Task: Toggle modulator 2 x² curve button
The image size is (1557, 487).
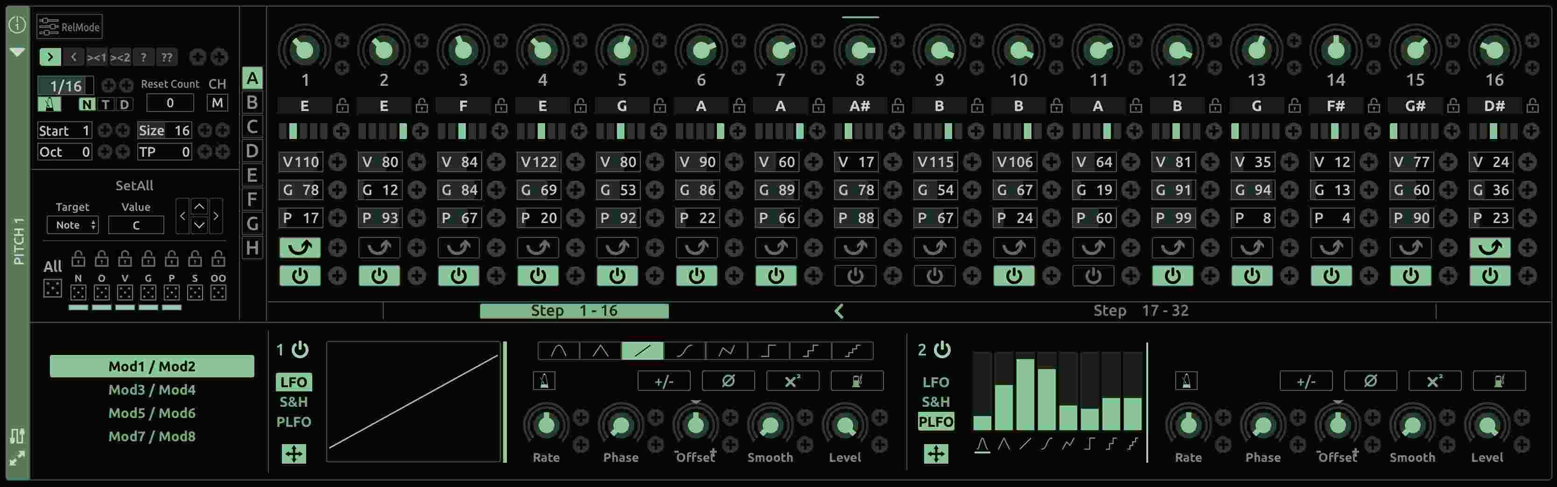Action: [x=1434, y=381]
